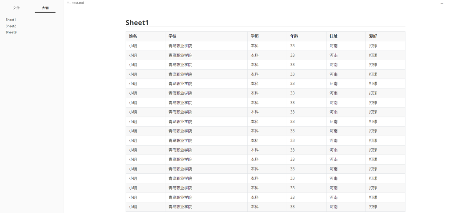Screen dimensions: 451x213
Task: Jump to Sheet1 in the outline panel
Action: pyautogui.click(x=10, y=20)
